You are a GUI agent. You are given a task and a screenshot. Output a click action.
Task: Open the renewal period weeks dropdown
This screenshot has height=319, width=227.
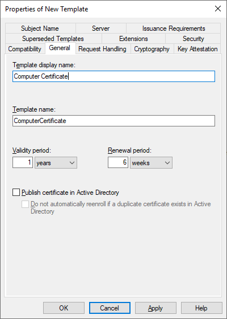pos(151,162)
